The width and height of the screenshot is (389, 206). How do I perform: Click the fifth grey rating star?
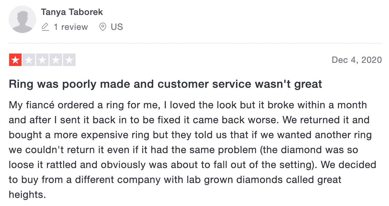pyautogui.click(x=69, y=60)
